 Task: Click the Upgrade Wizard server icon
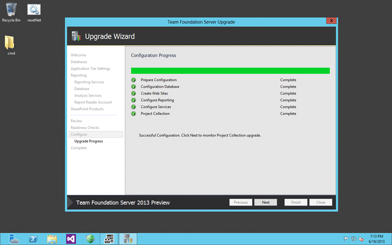pyautogui.click(x=76, y=36)
